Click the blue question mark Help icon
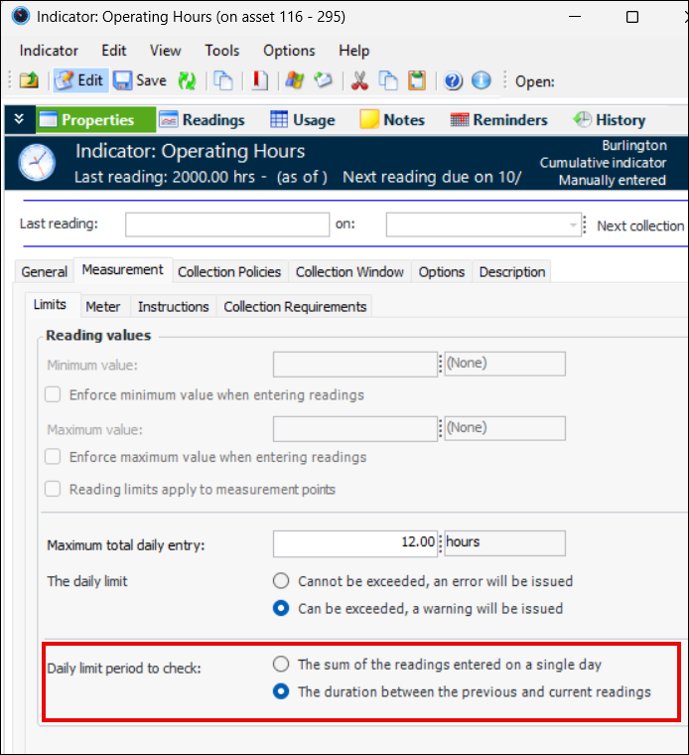The height and width of the screenshot is (755, 689). pyautogui.click(x=454, y=80)
